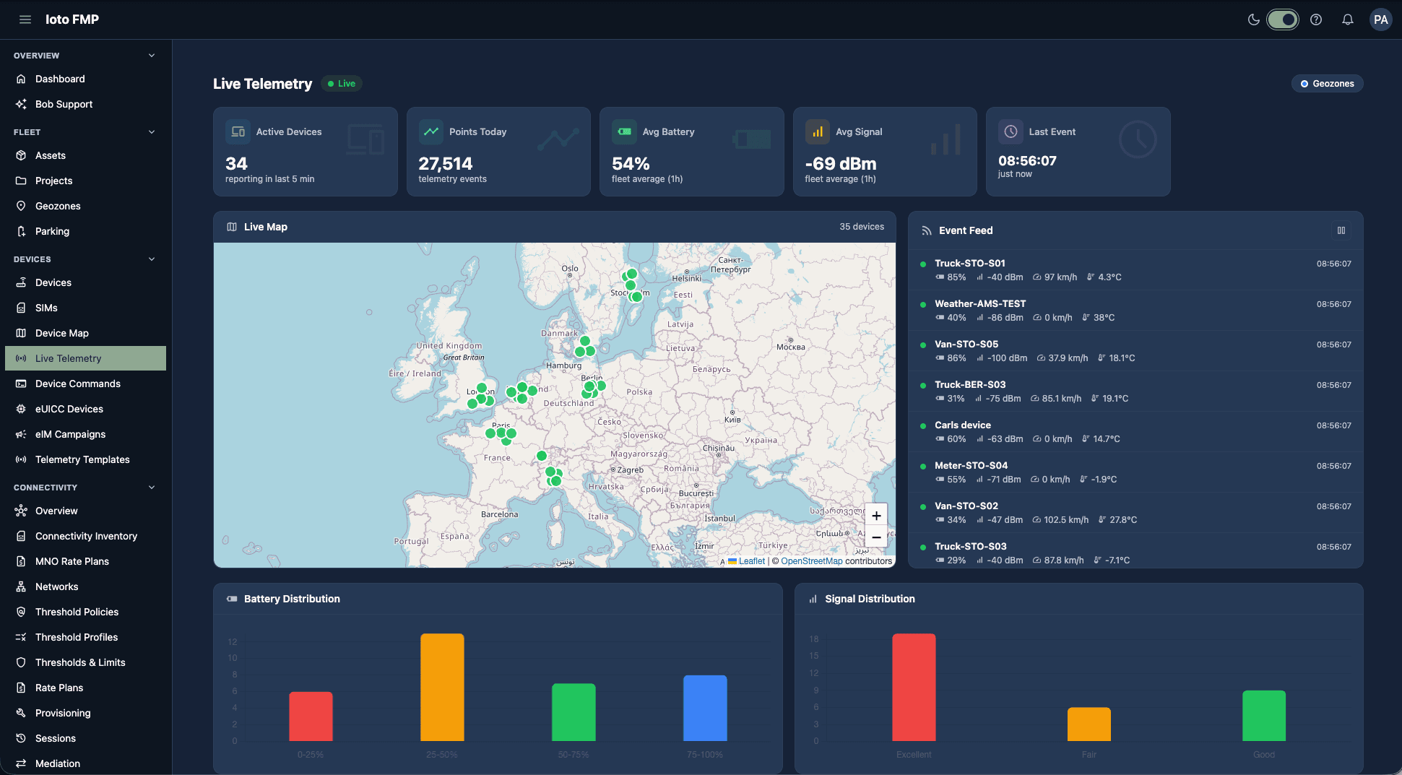
Task: Select the Truck-BER-S03 event row
Action: click(x=1135, y=391)
